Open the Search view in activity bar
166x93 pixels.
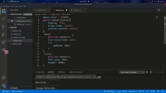point(4,19)
